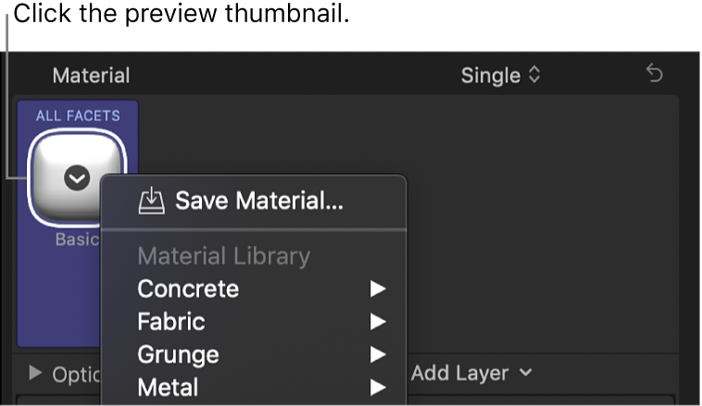Click the submenu arrow beside Metal
Image resolution: width=702 pixels, height=406 pixels.
[x=377, y=387]
